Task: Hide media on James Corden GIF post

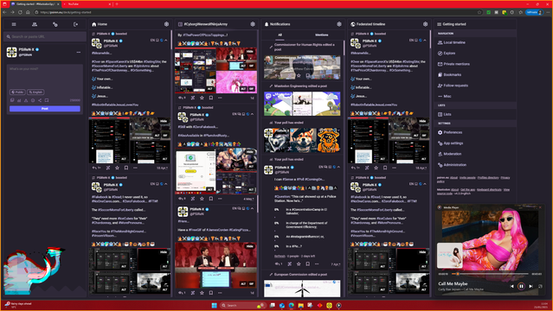Action: (250, 246)
